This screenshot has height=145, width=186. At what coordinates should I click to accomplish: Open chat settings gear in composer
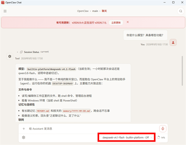(24, 138)
